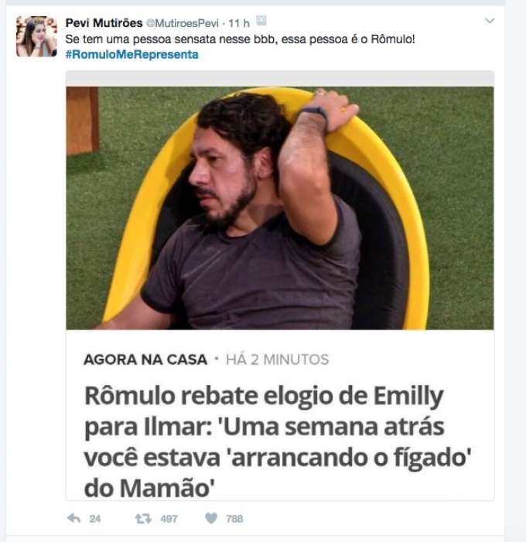View the 788 likes count

click(x=234, y=519)
